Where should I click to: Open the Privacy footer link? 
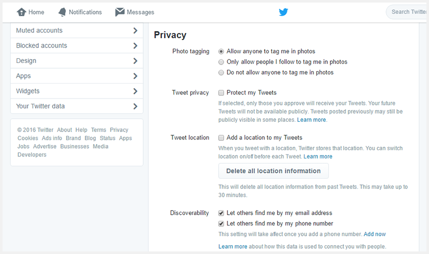pyautogui.click(x=119, y=130)
